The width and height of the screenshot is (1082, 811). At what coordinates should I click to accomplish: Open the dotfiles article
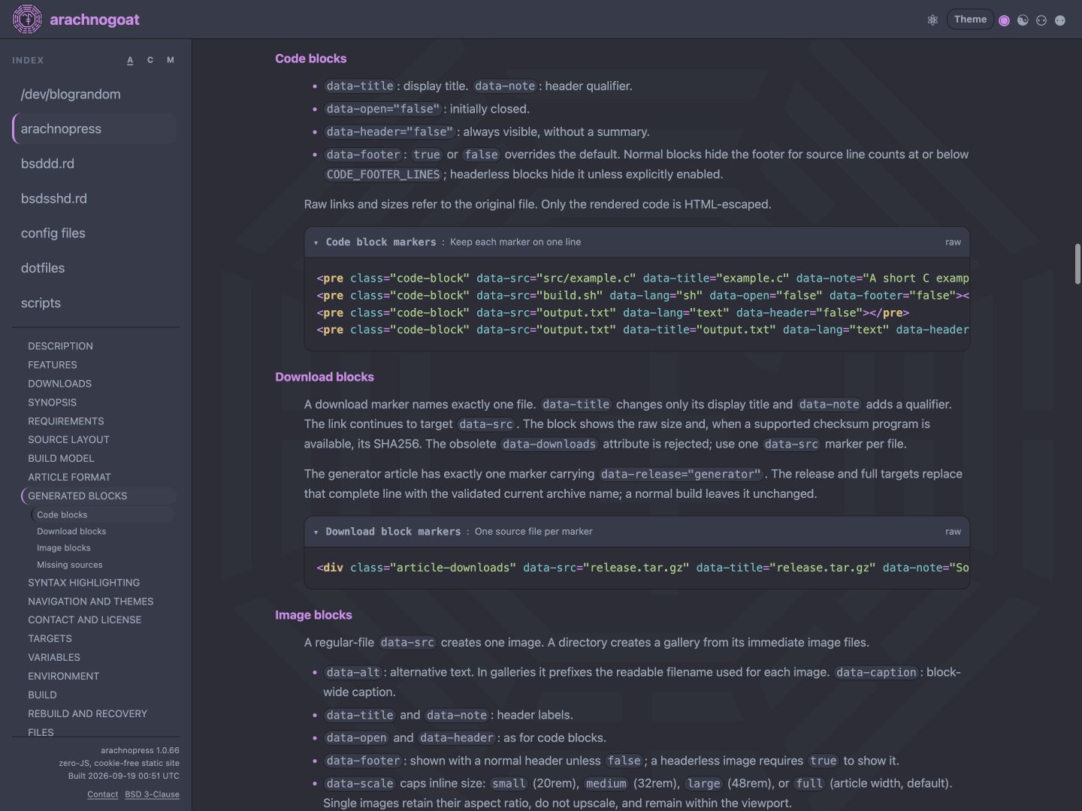pyautogui.click(x=95, y=268)
